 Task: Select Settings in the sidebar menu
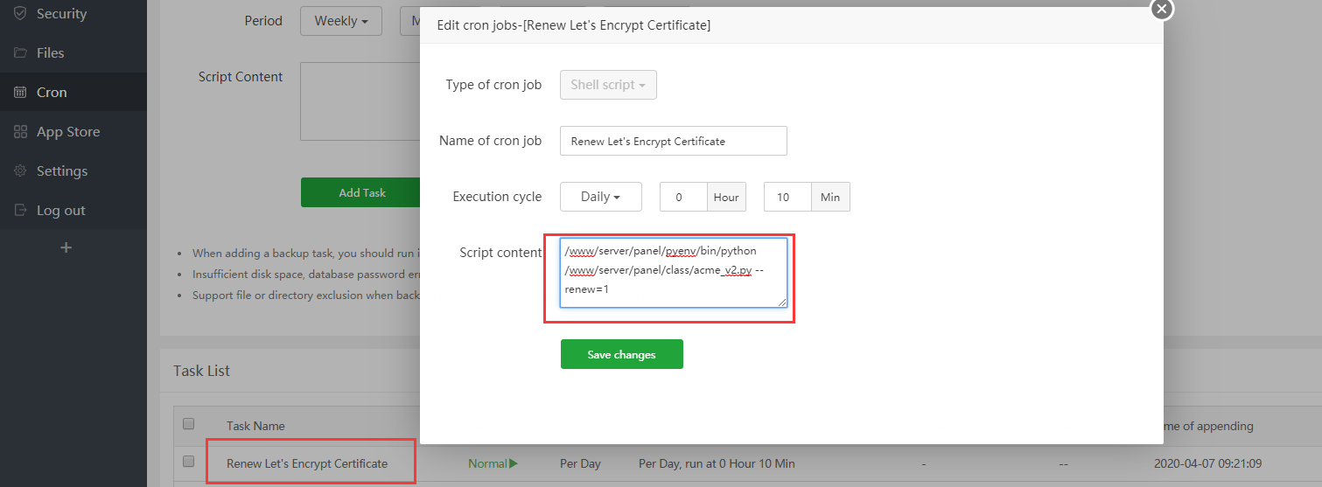pos(62,171)
